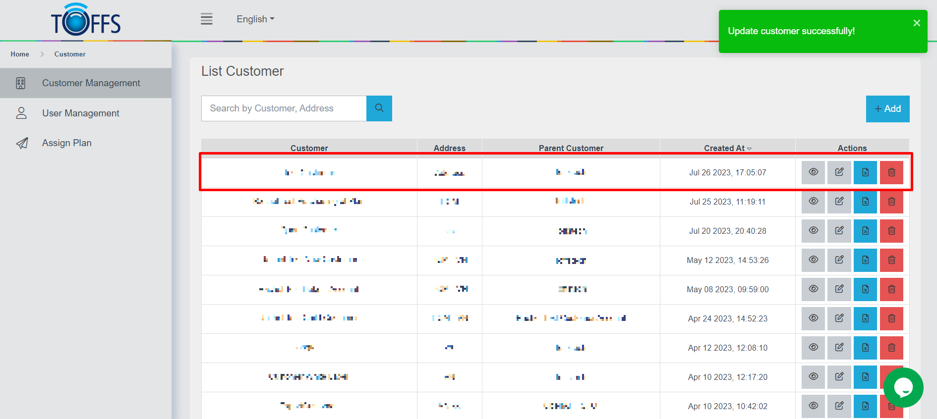Select Customer Management in sidebar
Image resolution: width=937 pixels, height=419 pixels.
click(91, 83)
